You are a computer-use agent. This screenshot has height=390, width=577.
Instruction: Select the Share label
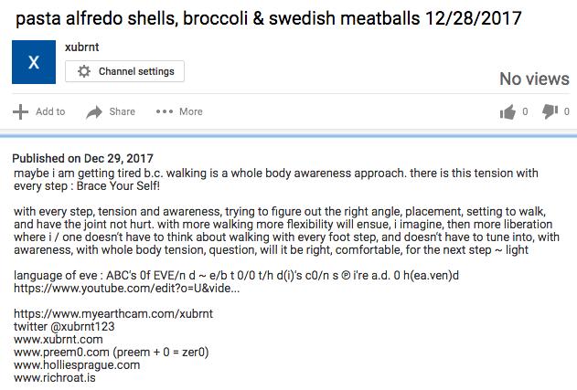[x=123, y=111]
